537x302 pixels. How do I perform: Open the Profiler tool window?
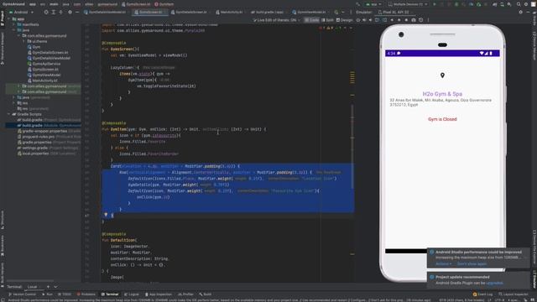[x=185, y=294]
